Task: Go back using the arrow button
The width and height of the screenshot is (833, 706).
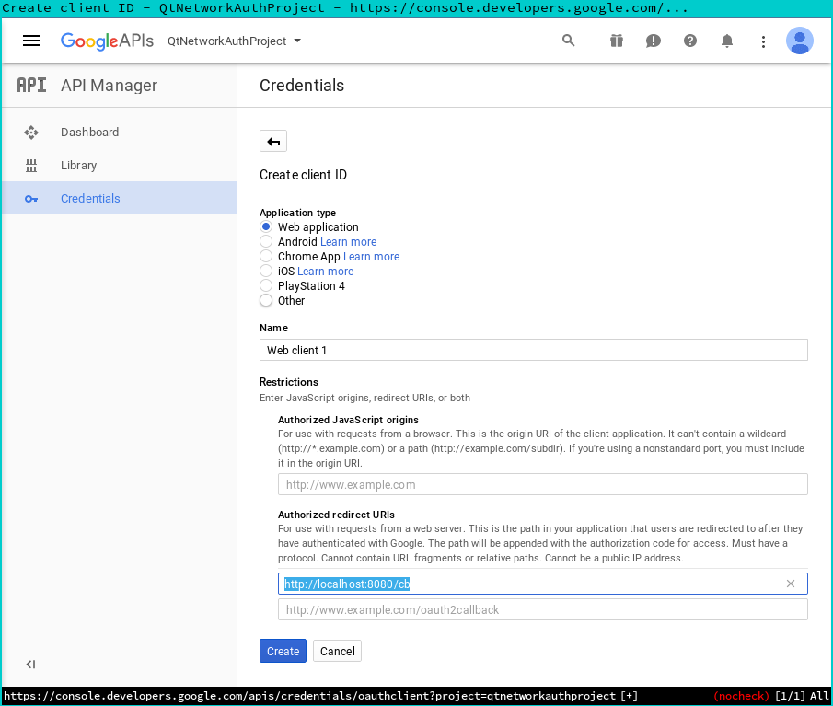Action: tap(273, 141)
